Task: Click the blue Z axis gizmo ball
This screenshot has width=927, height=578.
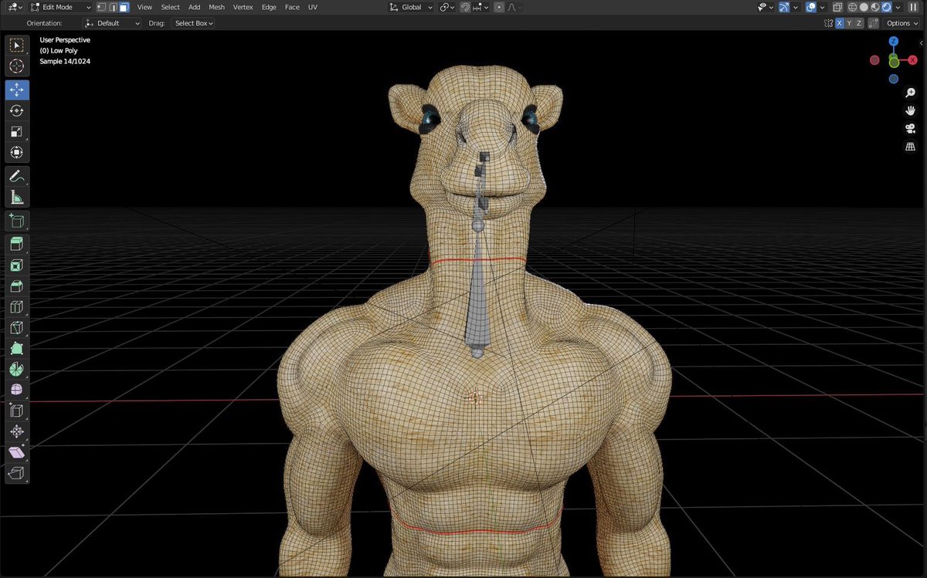Action: pos(893,42)
